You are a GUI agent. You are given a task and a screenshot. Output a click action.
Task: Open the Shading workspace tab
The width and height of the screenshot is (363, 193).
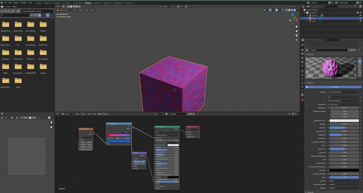(x=88, y=2)
